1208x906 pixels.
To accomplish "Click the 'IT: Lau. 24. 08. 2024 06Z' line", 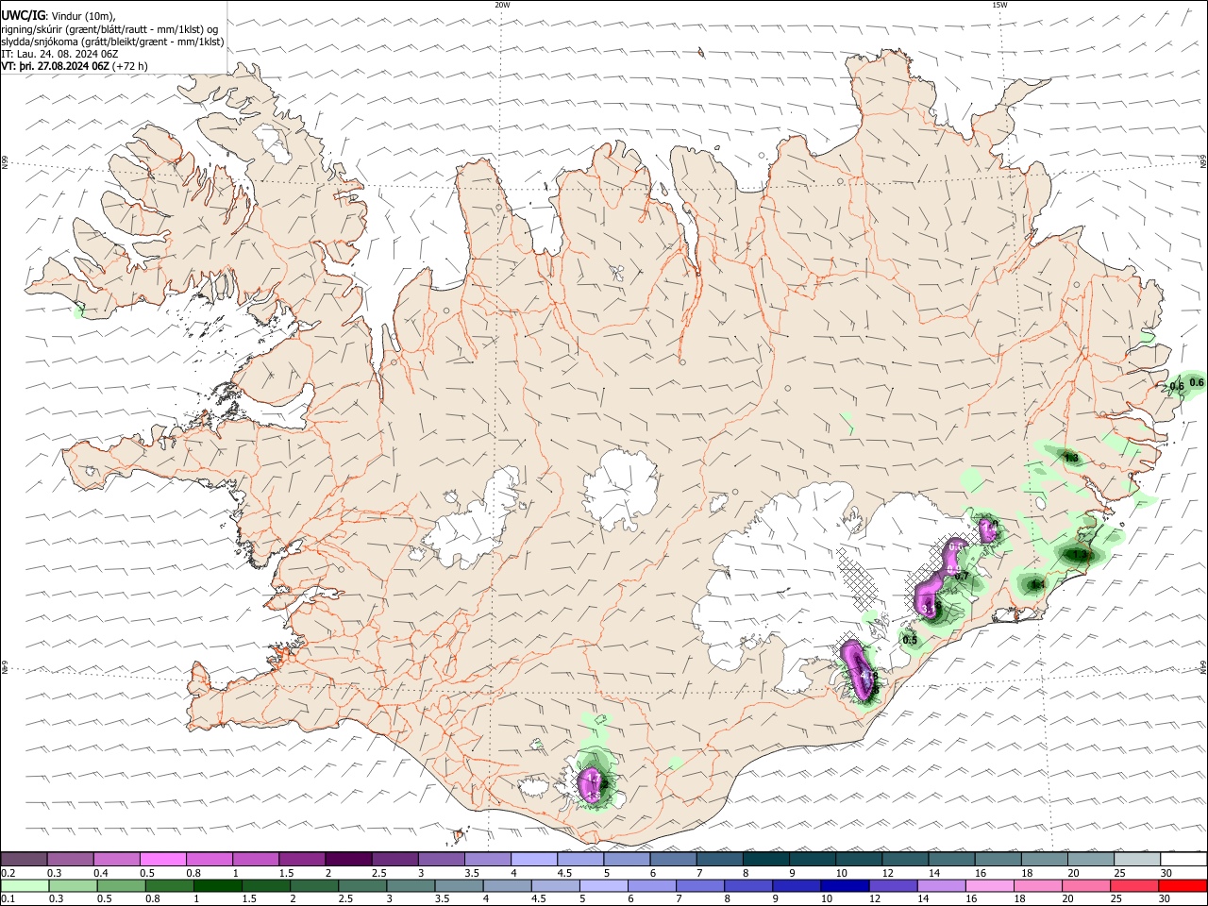I will click(x=59, y=54).
